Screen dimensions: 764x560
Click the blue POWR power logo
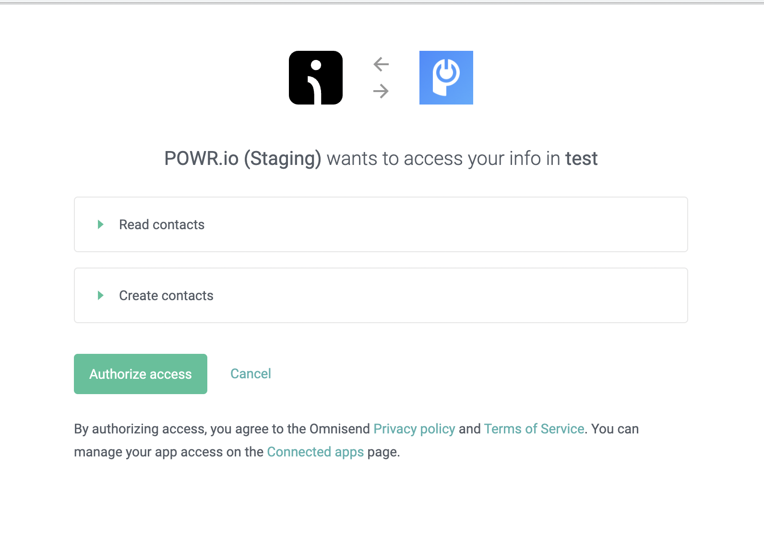point(446,78)
